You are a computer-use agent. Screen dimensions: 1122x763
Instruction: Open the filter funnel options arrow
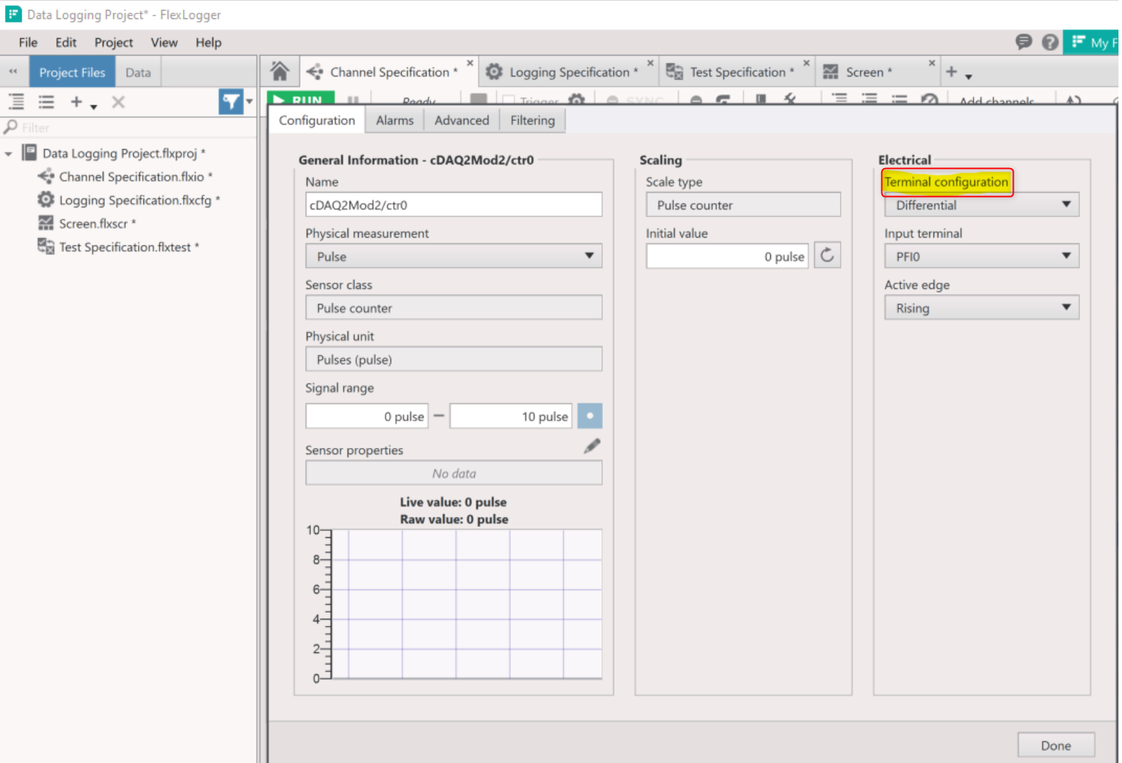click(249, 102)
